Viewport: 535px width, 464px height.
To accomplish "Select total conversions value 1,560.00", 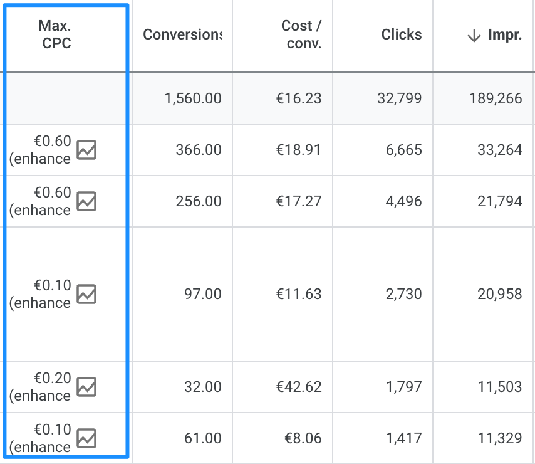I will (193, 98).
